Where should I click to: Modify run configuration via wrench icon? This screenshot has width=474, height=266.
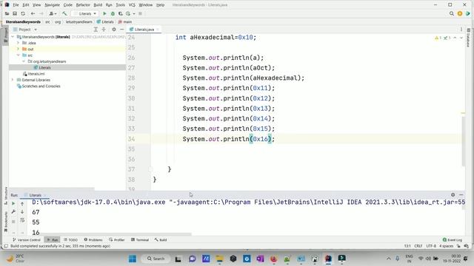coord(13,212)
